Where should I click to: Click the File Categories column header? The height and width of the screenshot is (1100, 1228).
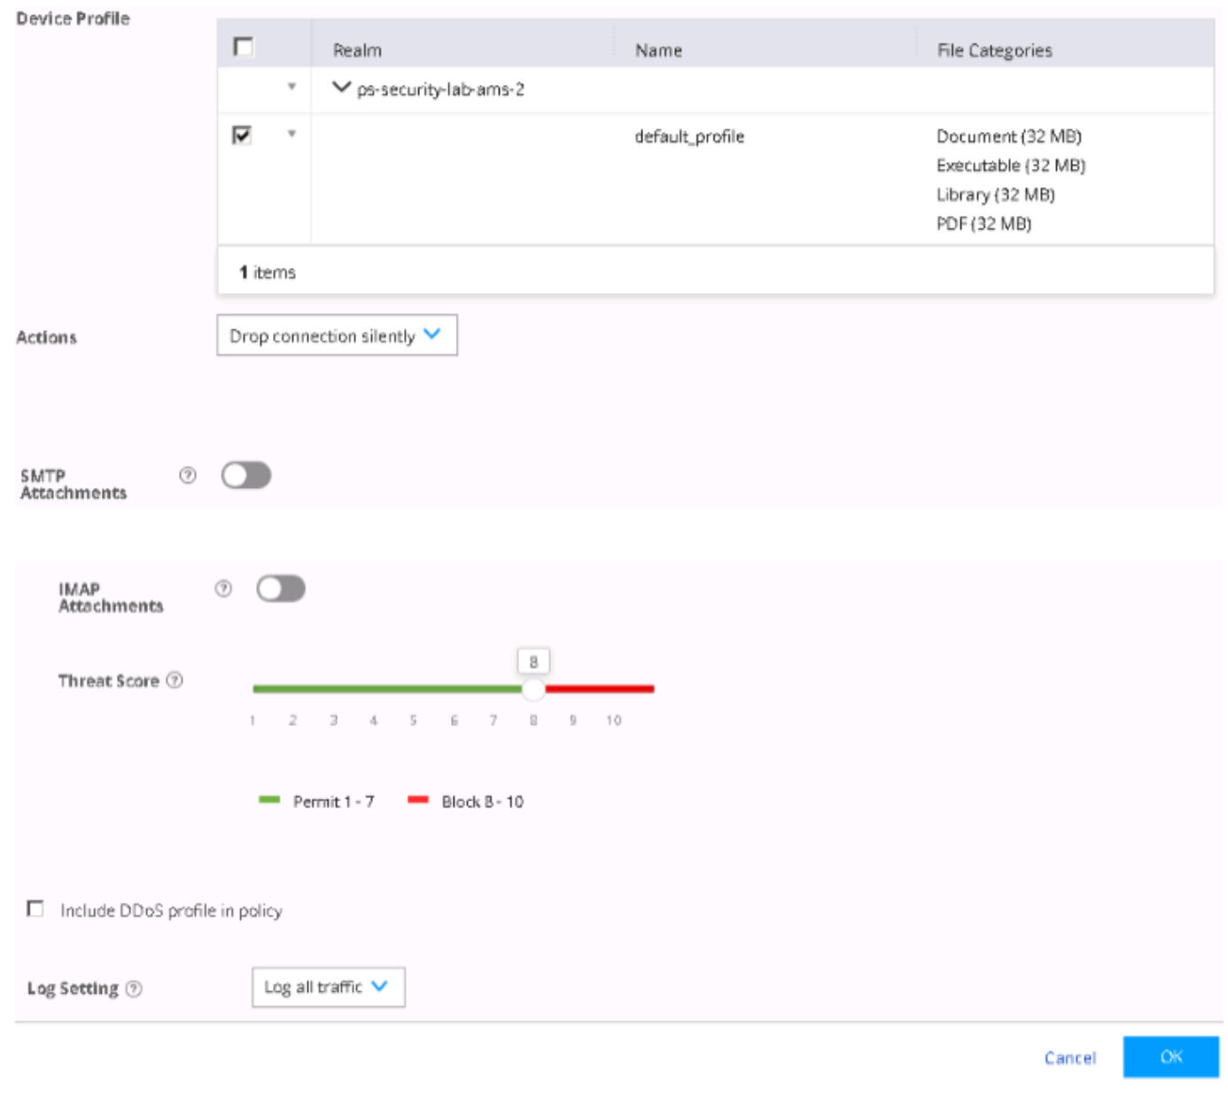[x=994, y=50]
